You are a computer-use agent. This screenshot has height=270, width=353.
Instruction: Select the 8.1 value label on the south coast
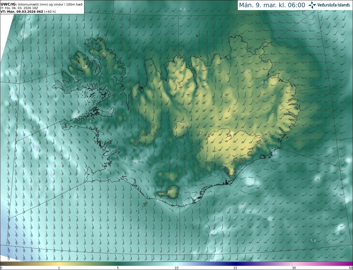[159, 201]
